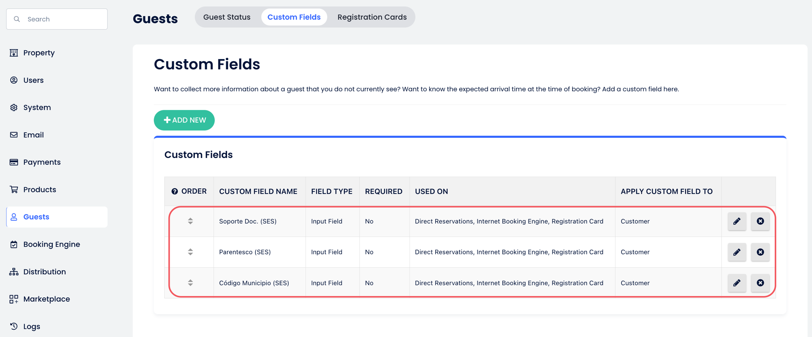Edit the Código Municipio (SES) field

tap(737, 283)
